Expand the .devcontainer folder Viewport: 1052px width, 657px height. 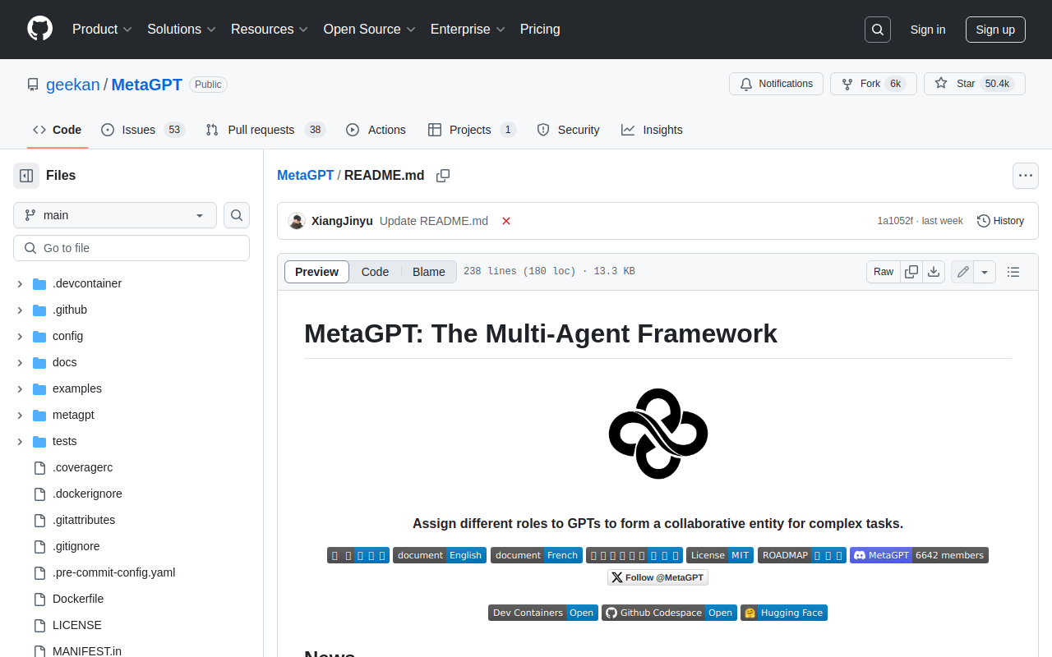[x=20, y=283]
